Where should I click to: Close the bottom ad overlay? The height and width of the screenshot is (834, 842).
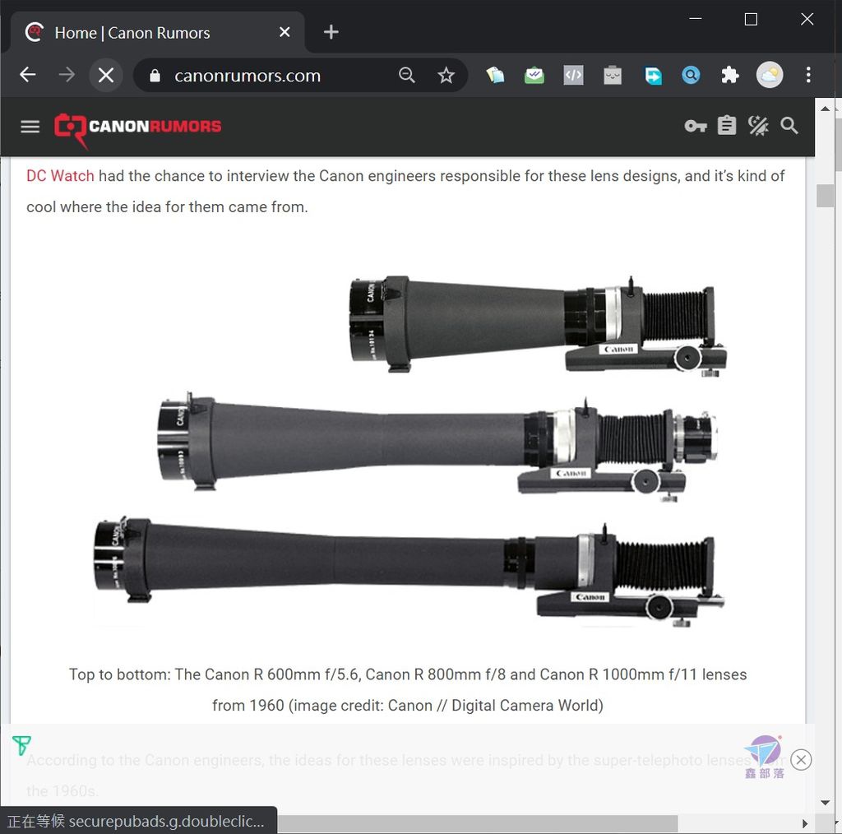pyautogui.click(x=801, y=760)
